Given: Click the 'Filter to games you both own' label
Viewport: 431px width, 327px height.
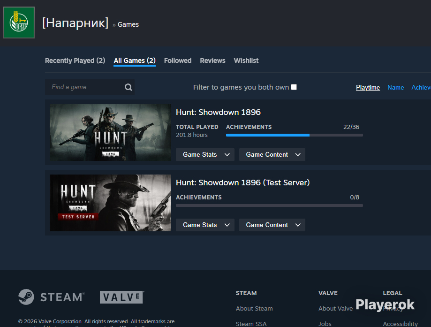Looking at the screenshot, I should pyautogui.click(x=241, y=87).
